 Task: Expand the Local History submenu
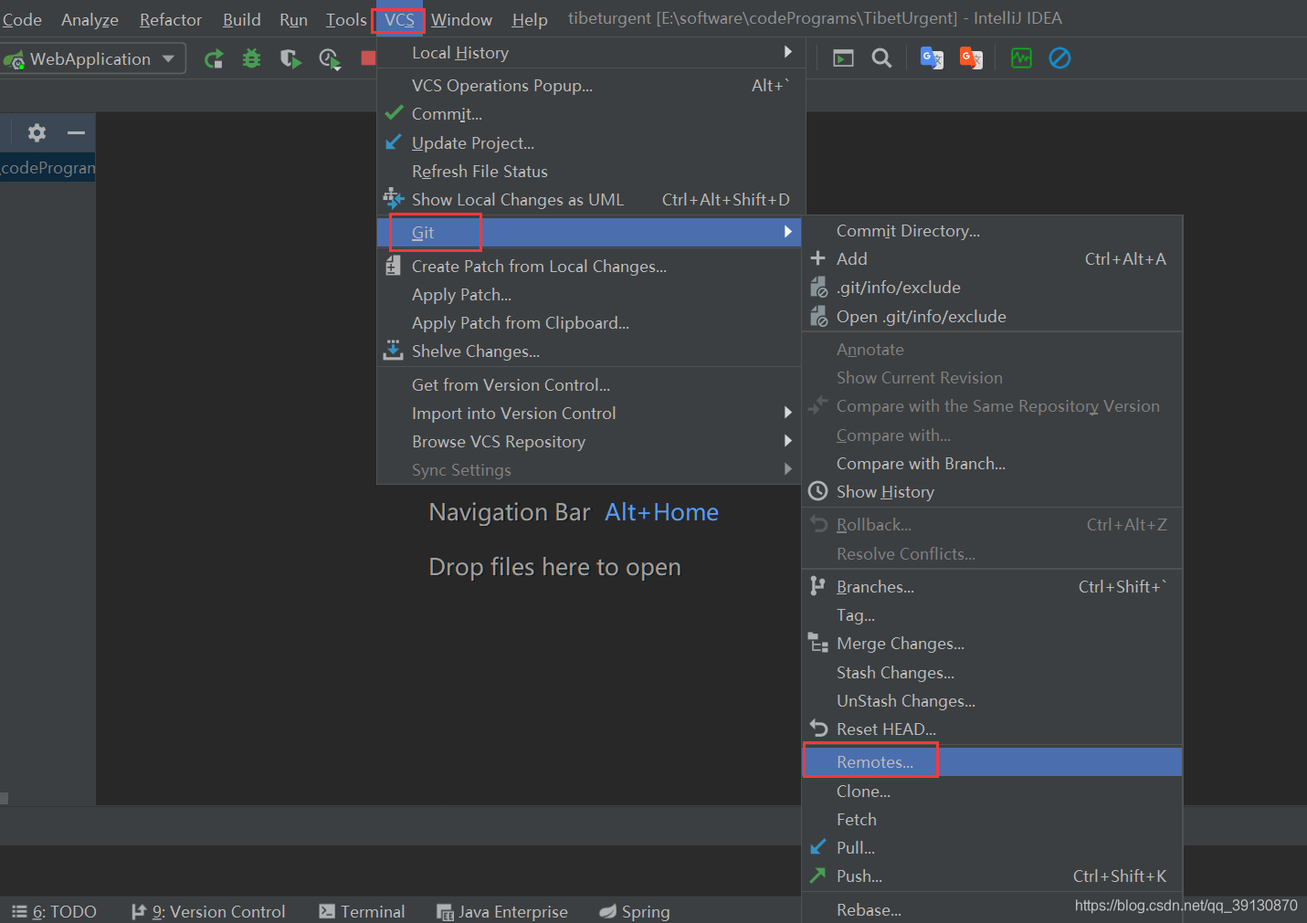(x=788, y=52)
